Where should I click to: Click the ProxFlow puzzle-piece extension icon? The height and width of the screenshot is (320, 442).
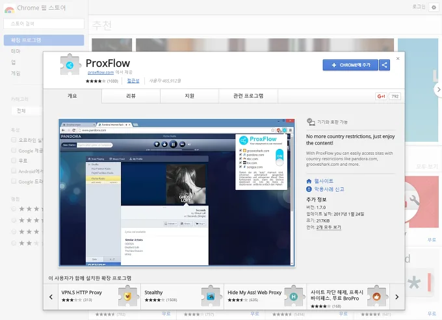[x=70, y=65]
